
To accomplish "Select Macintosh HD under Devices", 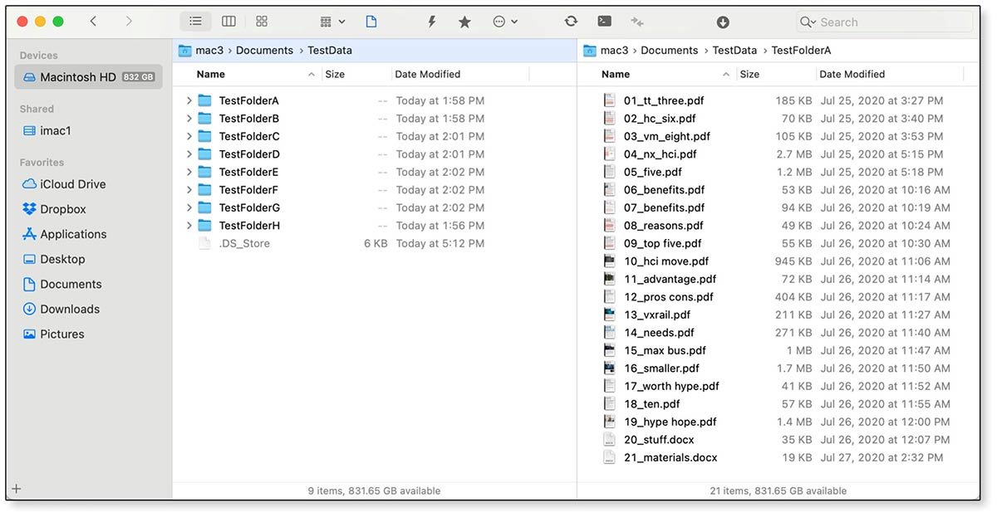I will tap(78, 77).
